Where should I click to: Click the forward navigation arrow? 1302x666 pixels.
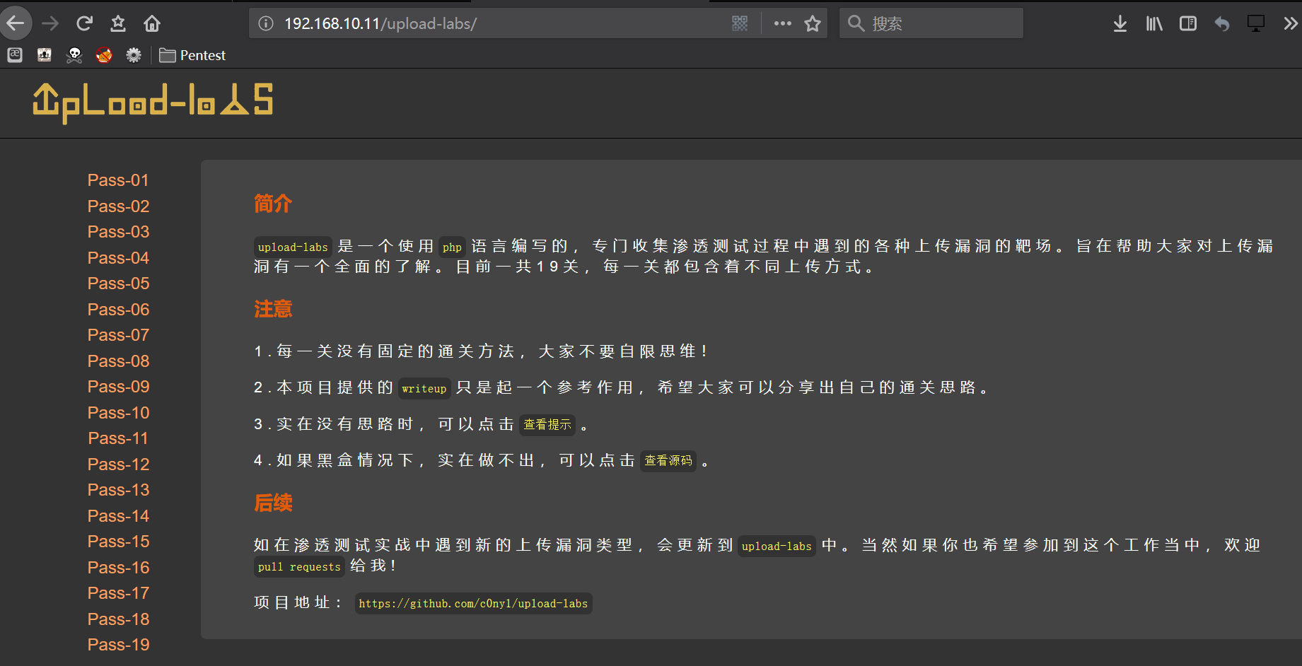[50, 23]
